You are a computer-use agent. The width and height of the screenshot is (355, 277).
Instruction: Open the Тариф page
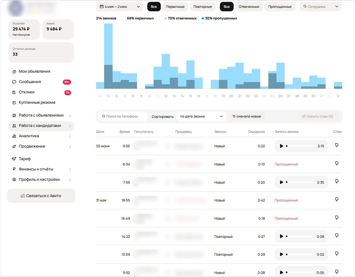(x=25, y=159)
